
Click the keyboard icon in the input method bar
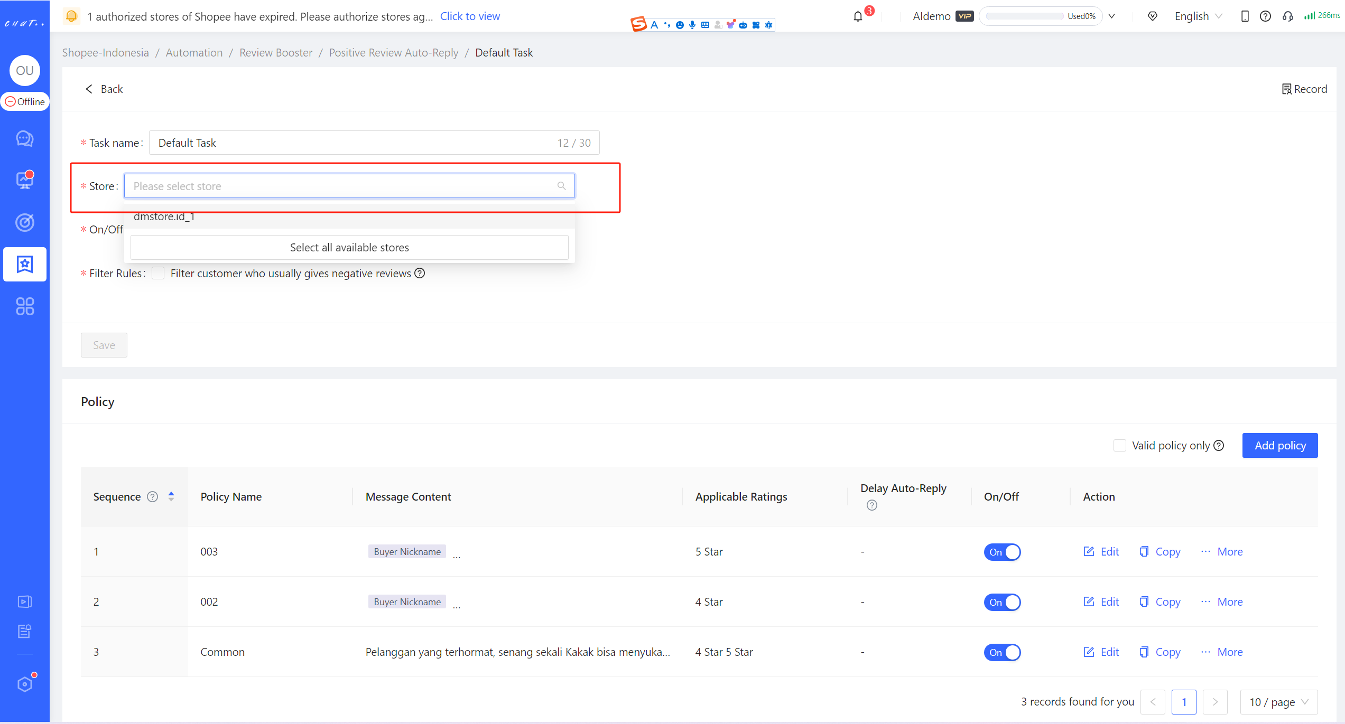(705, 25)
